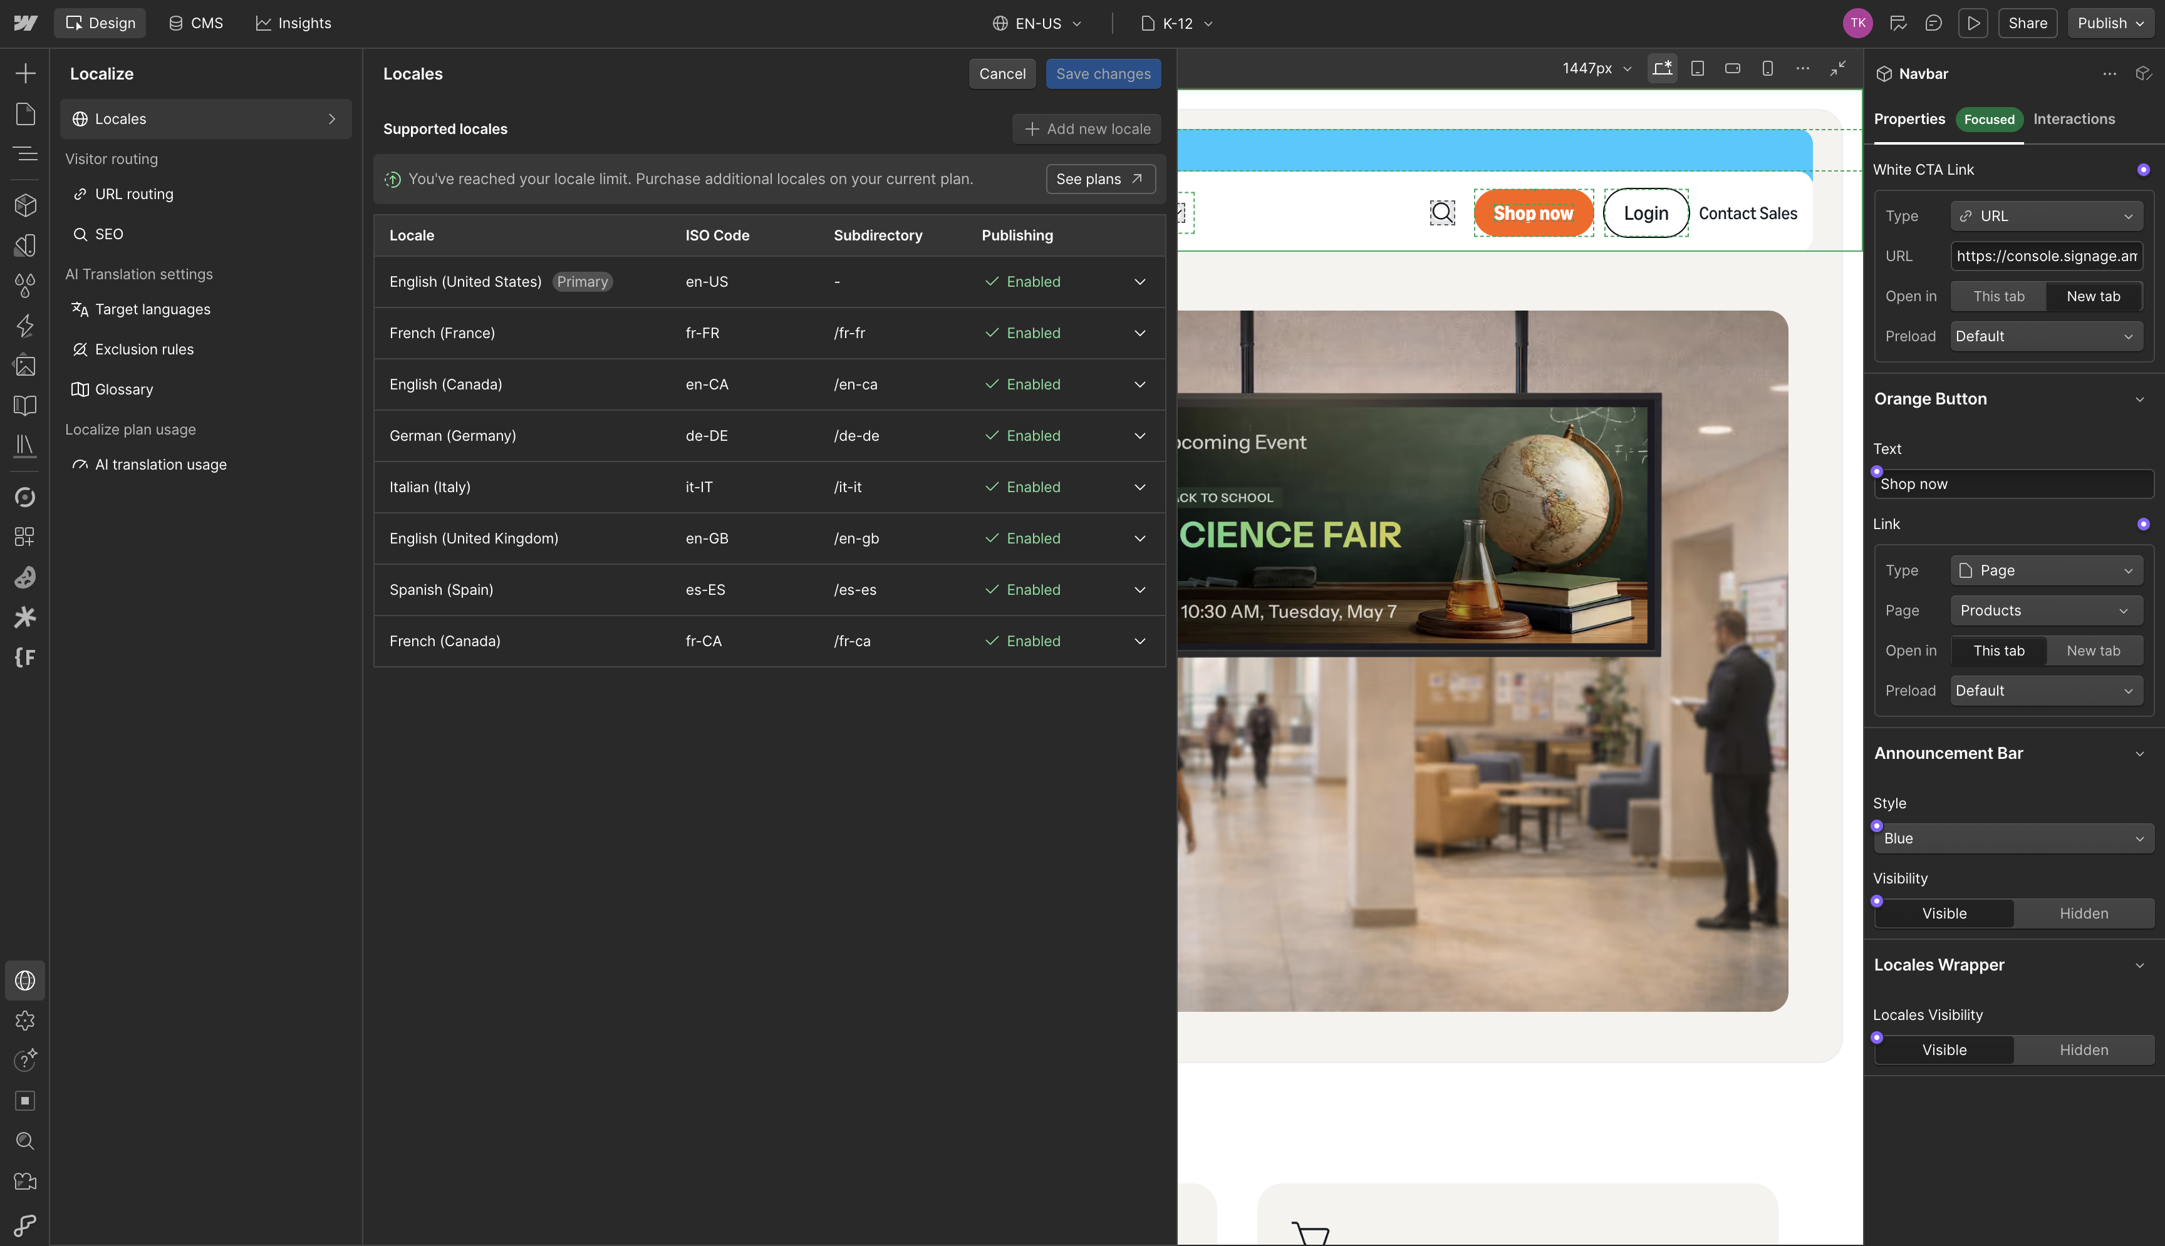Open the Add elements panel plus icon
This screenshot has width=2165, height=1246.
tap(25, 74)
